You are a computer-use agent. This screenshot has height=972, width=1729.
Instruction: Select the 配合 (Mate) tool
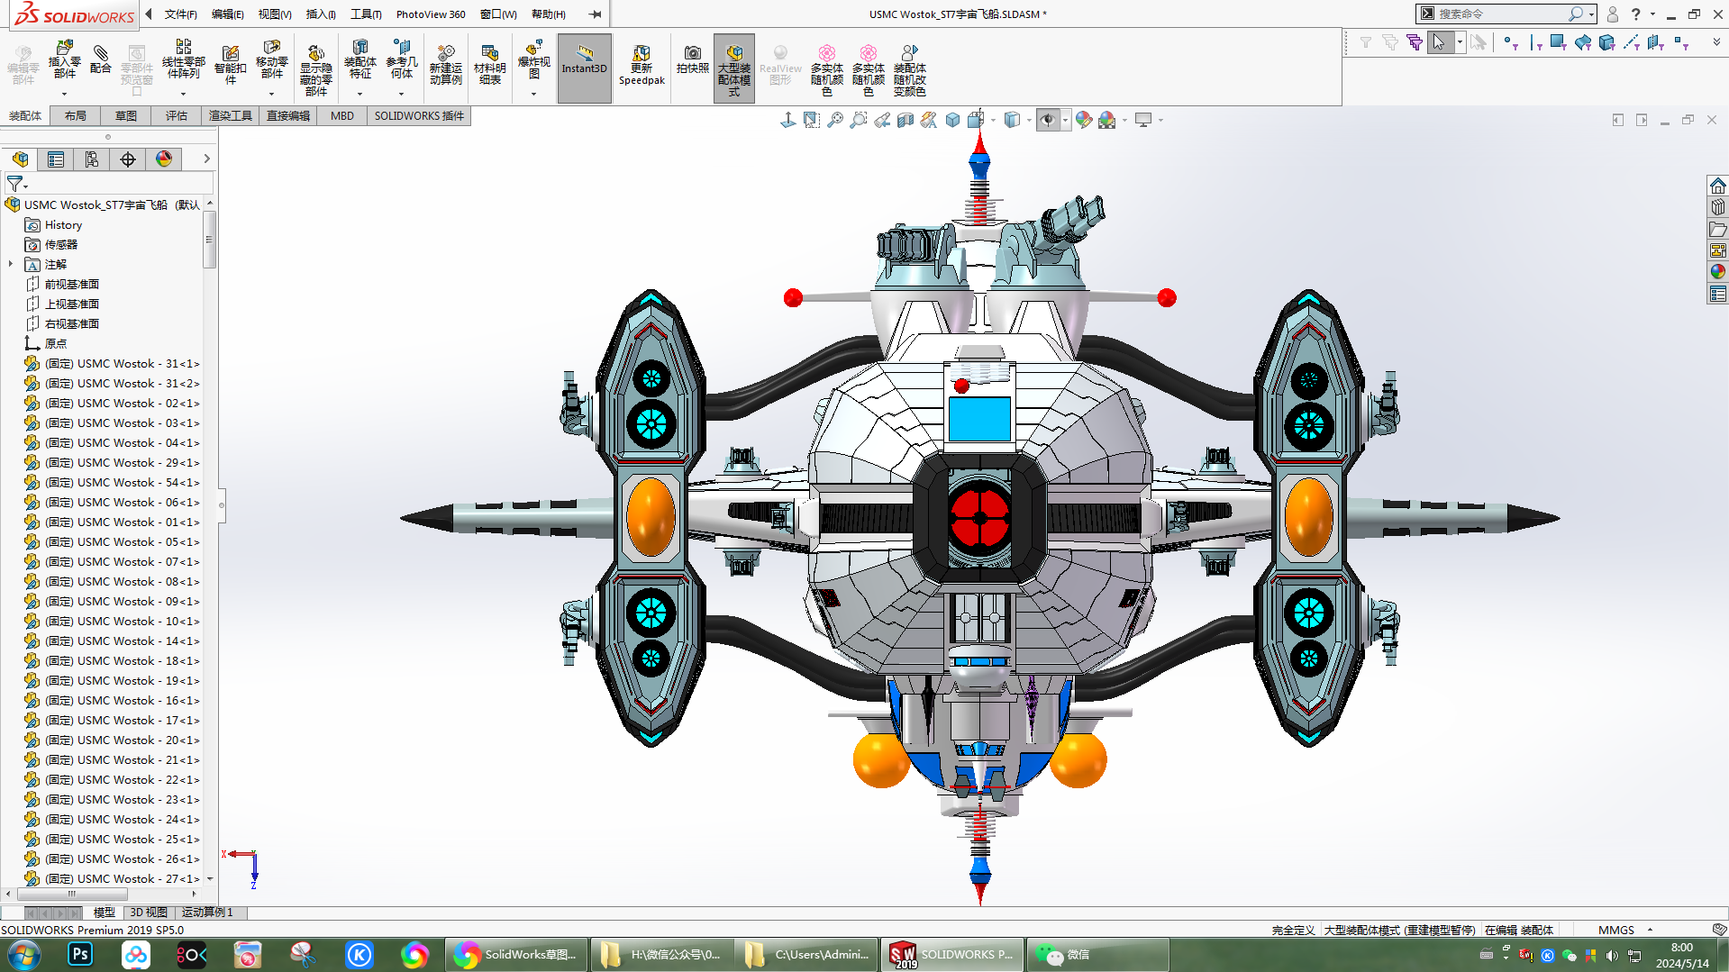[x=101, y=59]
